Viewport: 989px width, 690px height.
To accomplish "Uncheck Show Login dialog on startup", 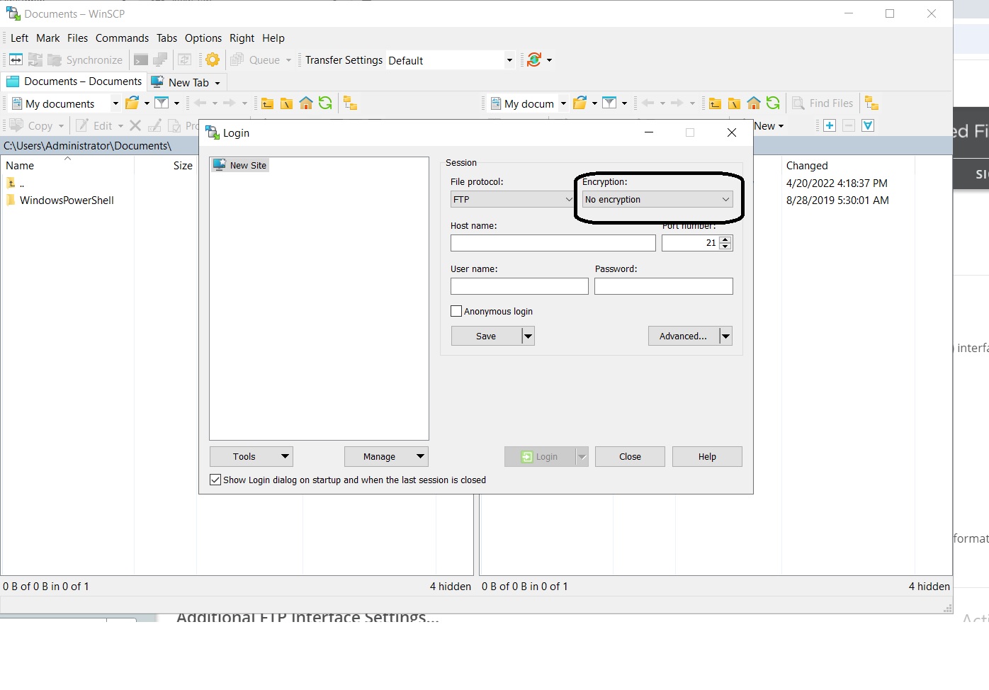I will tap(215, 480).
